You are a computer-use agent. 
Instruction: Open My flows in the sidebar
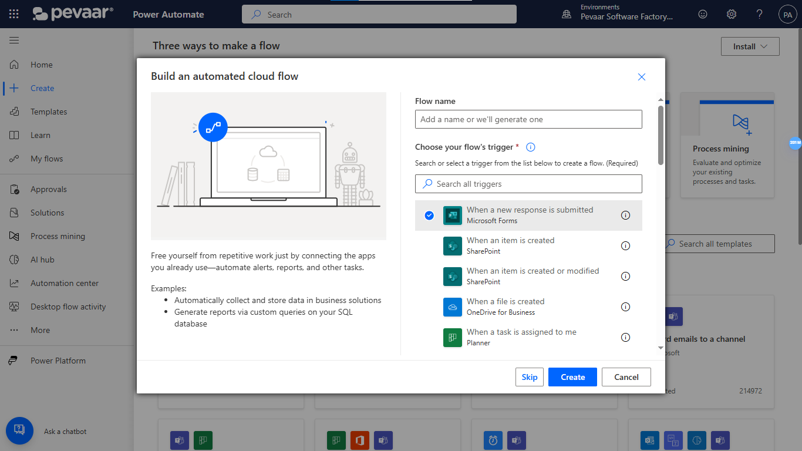coord(46,159)
